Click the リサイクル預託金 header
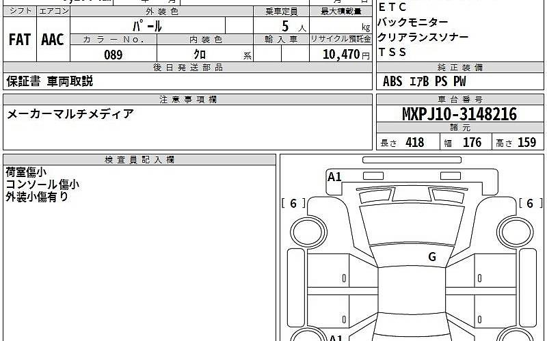547x341 pixels. (341, 40)
